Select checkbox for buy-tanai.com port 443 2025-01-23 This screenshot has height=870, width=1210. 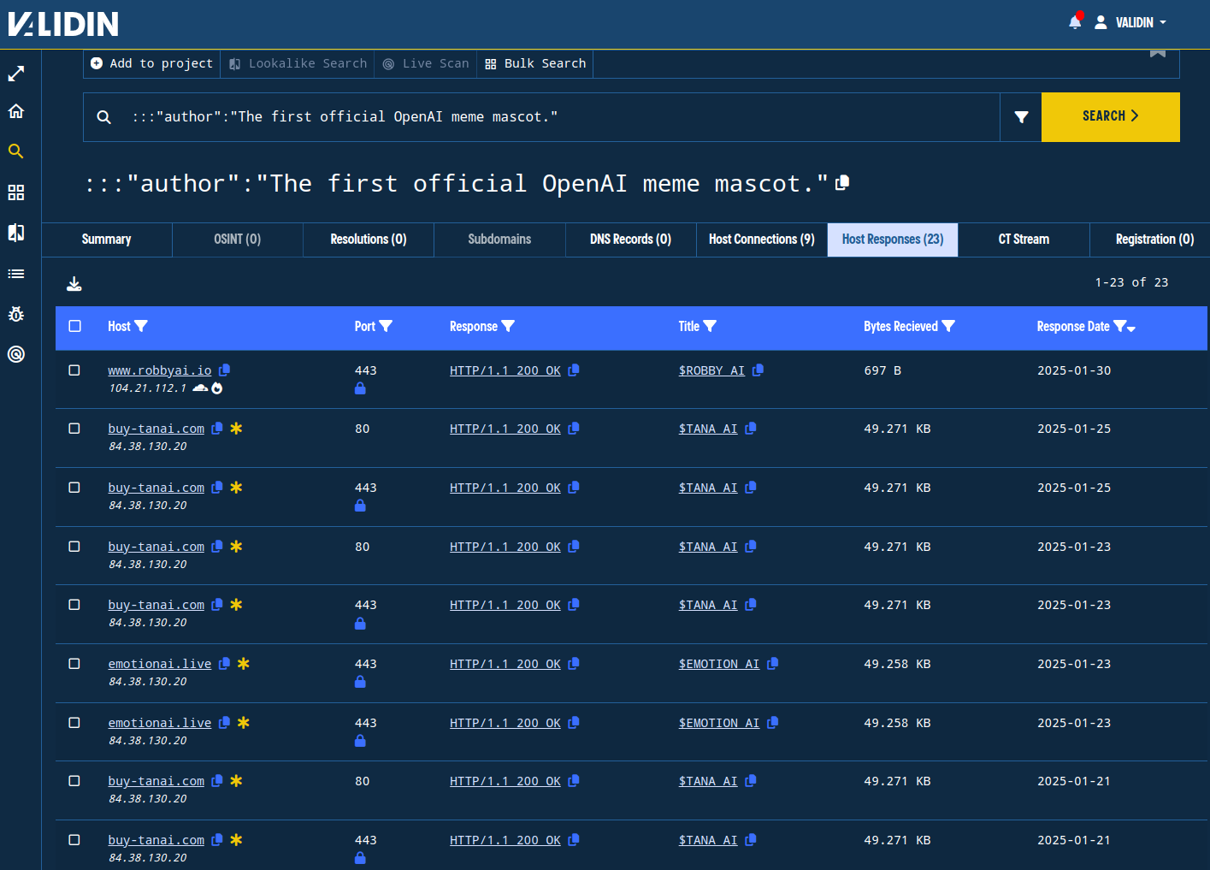(74, 605)
